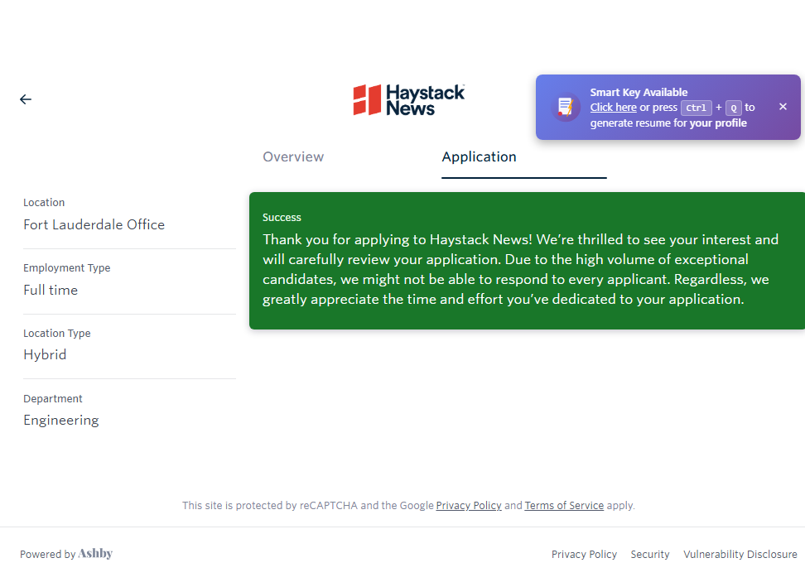The width and height of the screenshot is (805, 582).
Task: Select the Application tab
Action: [x=479, y=157]
